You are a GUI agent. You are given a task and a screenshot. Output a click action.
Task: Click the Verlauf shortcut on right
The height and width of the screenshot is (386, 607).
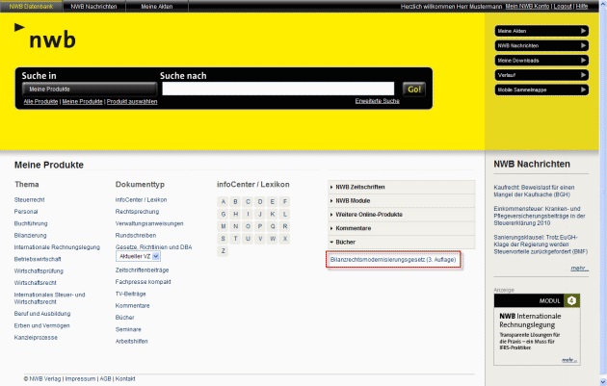coord(541,74)
